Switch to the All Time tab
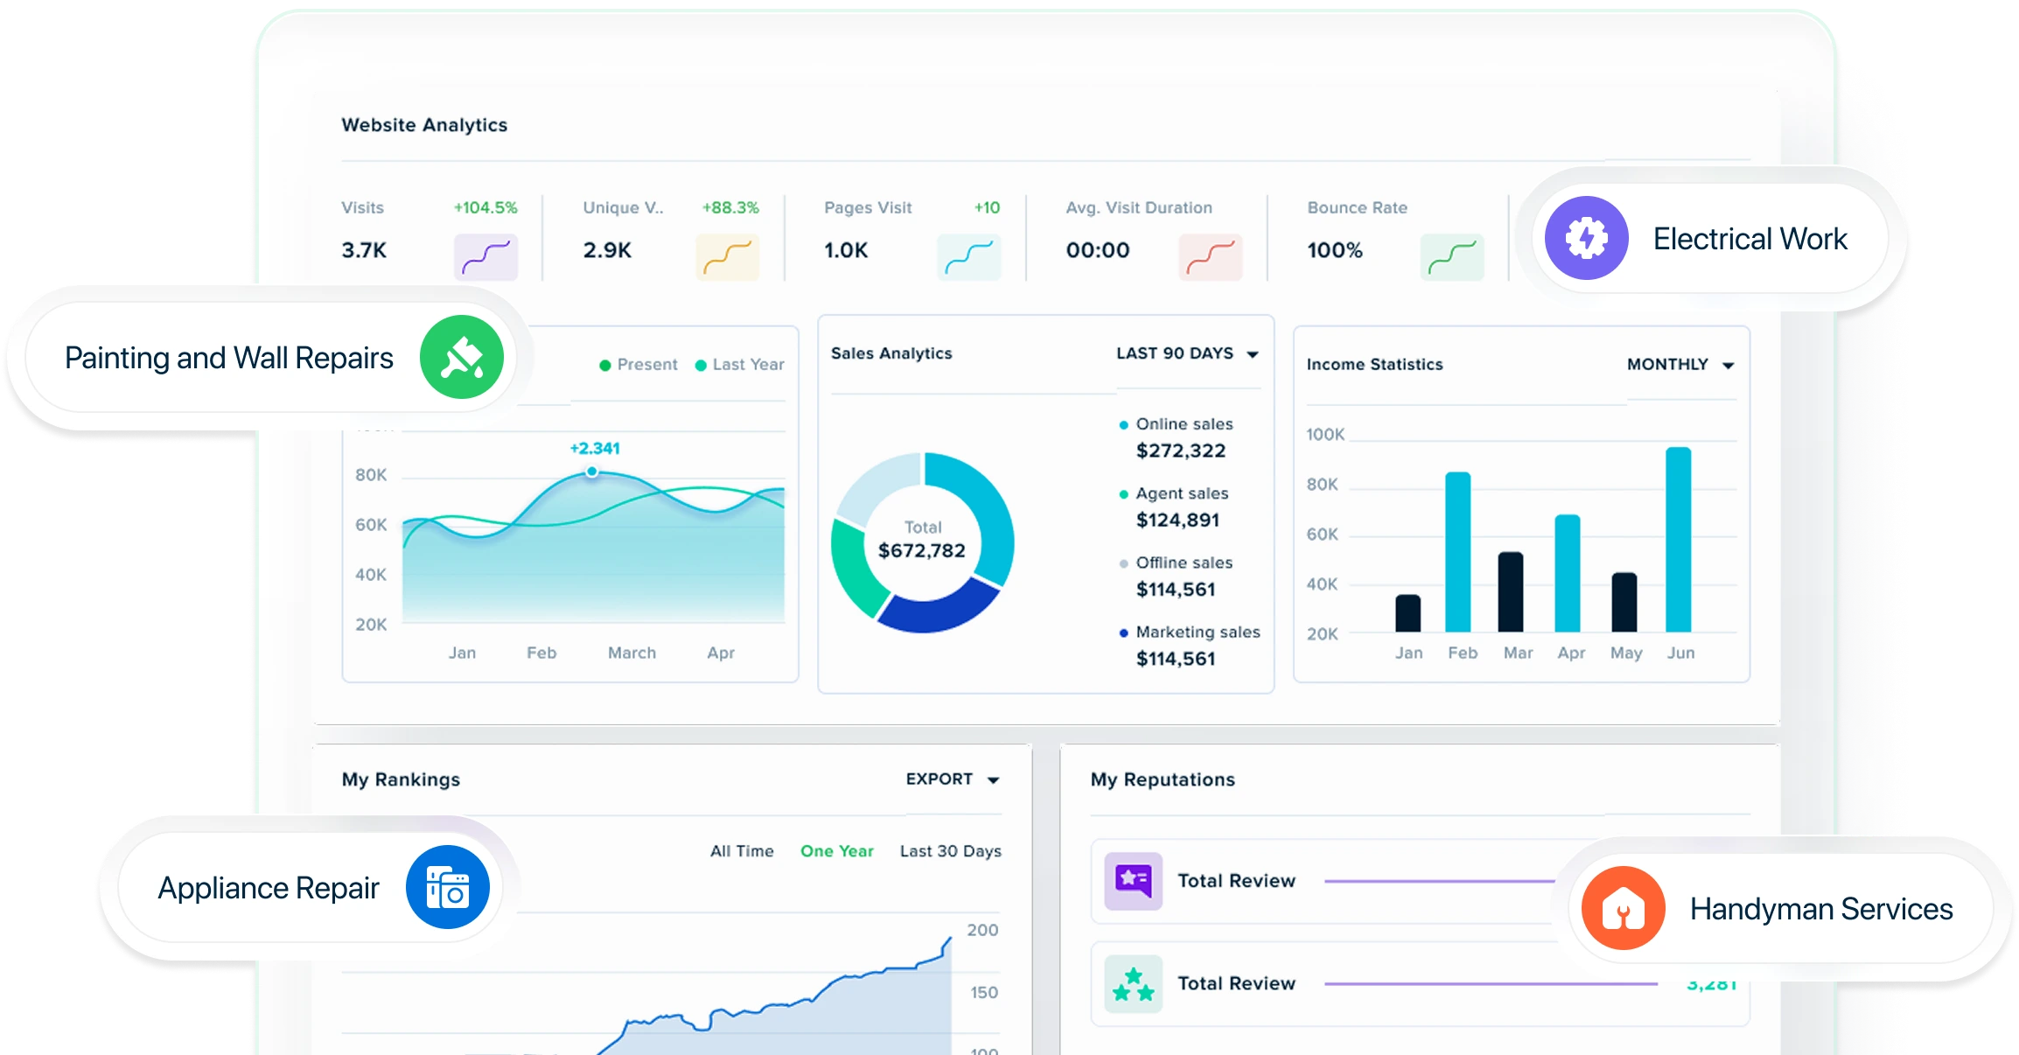The image size is (2019, 1055). [742, 851]
